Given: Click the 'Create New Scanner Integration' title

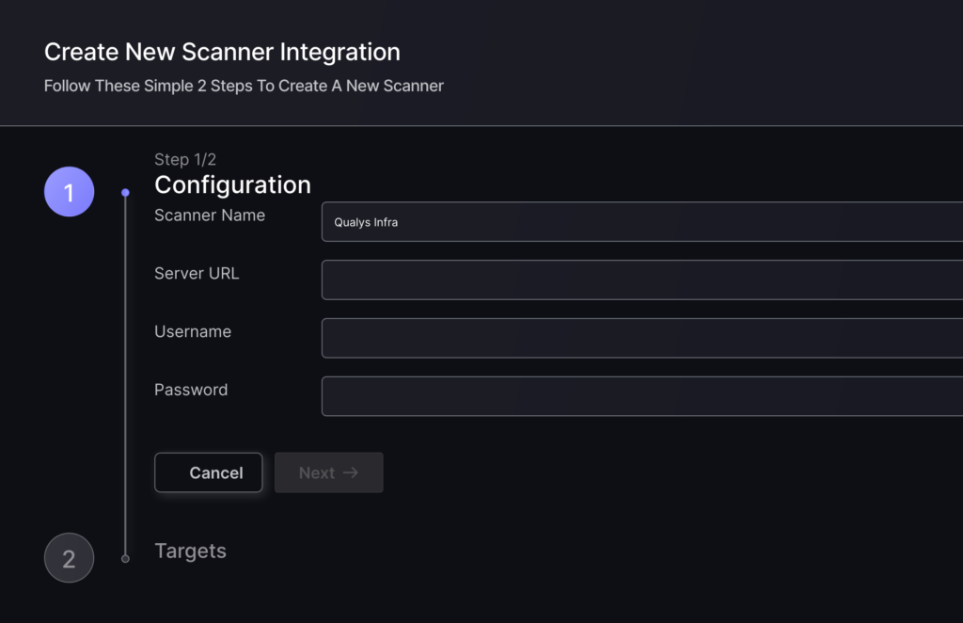Looking at the screenshot, I should pos(222,52).
